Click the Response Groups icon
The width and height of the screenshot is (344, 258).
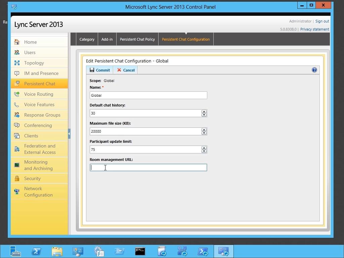pyautogui.click(x=17, y=115)
